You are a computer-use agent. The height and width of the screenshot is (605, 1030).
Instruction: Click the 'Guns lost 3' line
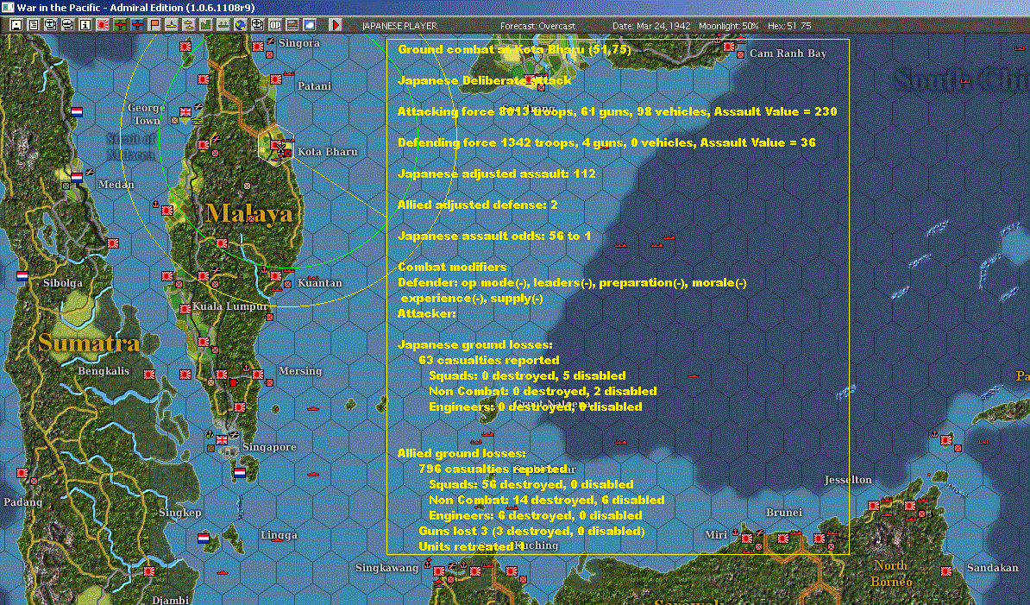coord(531,531)
